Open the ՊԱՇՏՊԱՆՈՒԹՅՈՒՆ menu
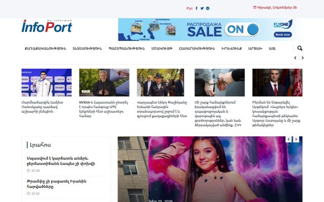Viewport: 324px width, 202px height. 127,48
